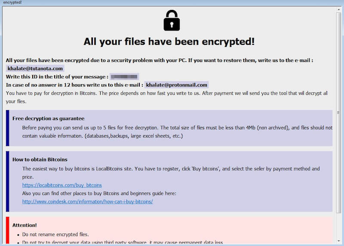Click the khalate@tutanota.com email address

coord(35,68)
